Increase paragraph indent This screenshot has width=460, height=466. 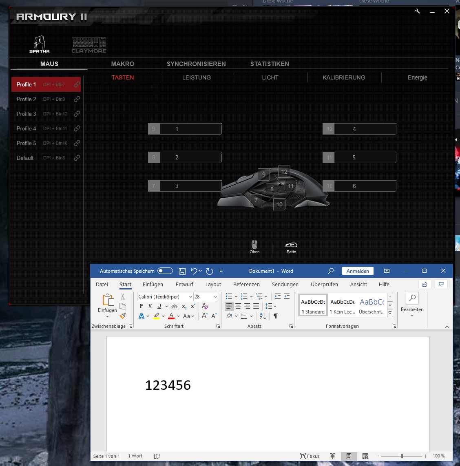tap(287, 296)
